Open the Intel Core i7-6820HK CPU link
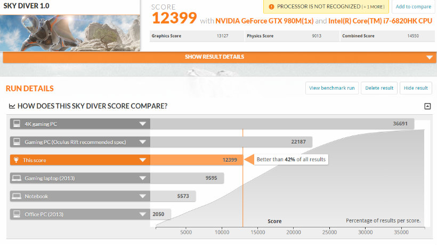Viewport: 437px width, 245px height. click(x=380, y=21)
